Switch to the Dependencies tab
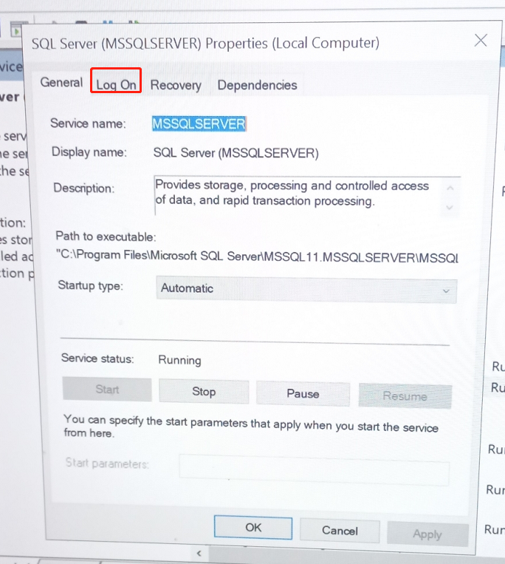 pyautogui.click(x=257, y=85)
